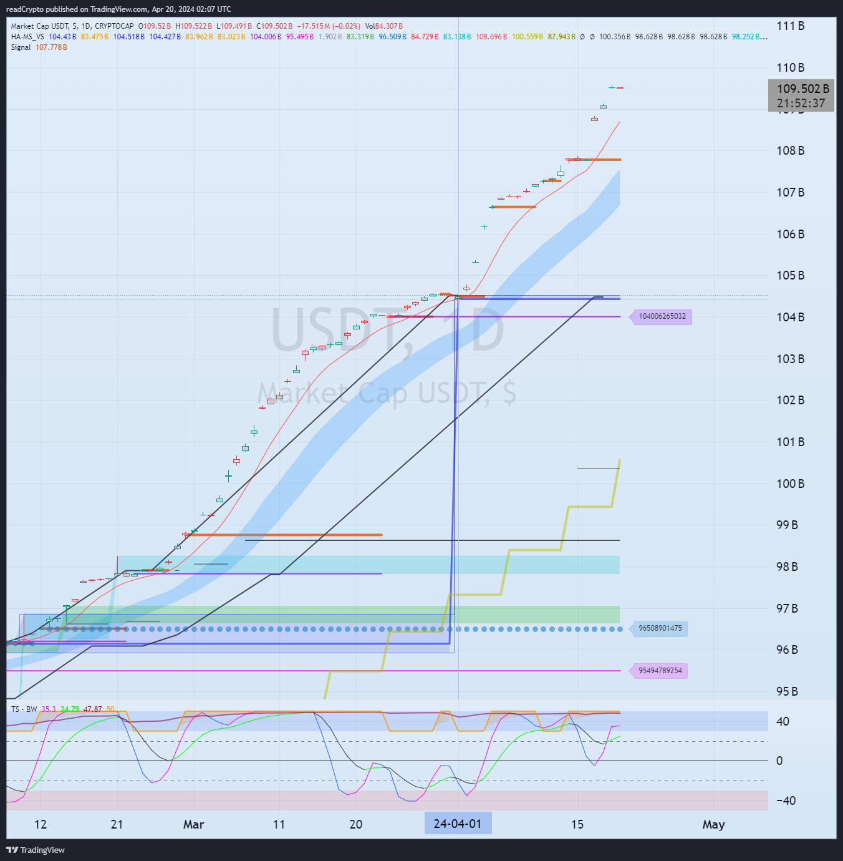
Task: Click the Signal indicator label
Action: click(21, 47)
